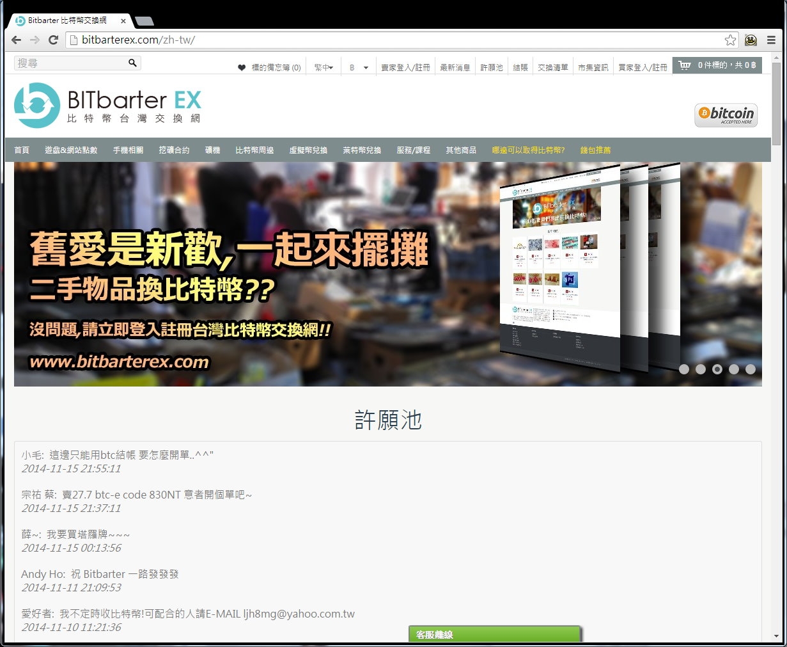Open the 手機相關 category
The image size is (787, 647).
[128, 150]
